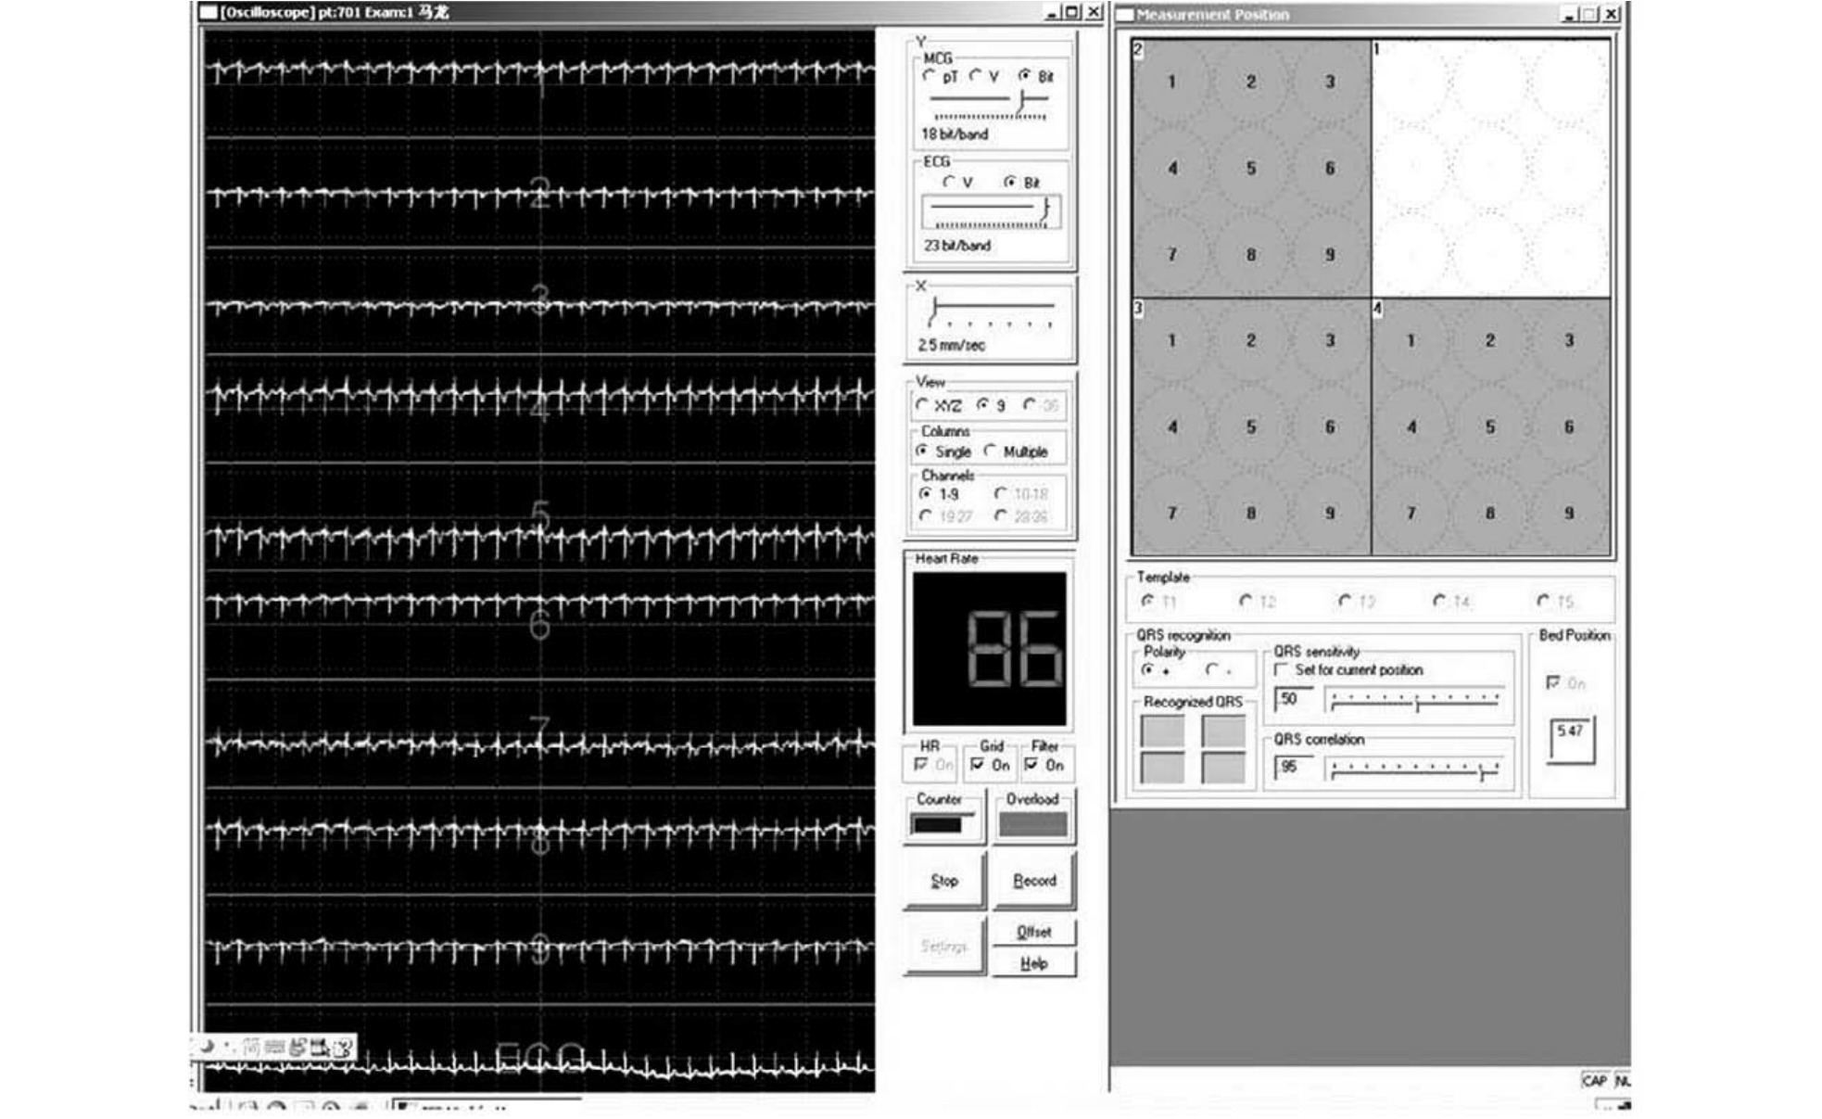The height and width of the screenshot is (1119, 1822).
Task: Select negative QRS polarity
Action: (x=1212, y=669)
